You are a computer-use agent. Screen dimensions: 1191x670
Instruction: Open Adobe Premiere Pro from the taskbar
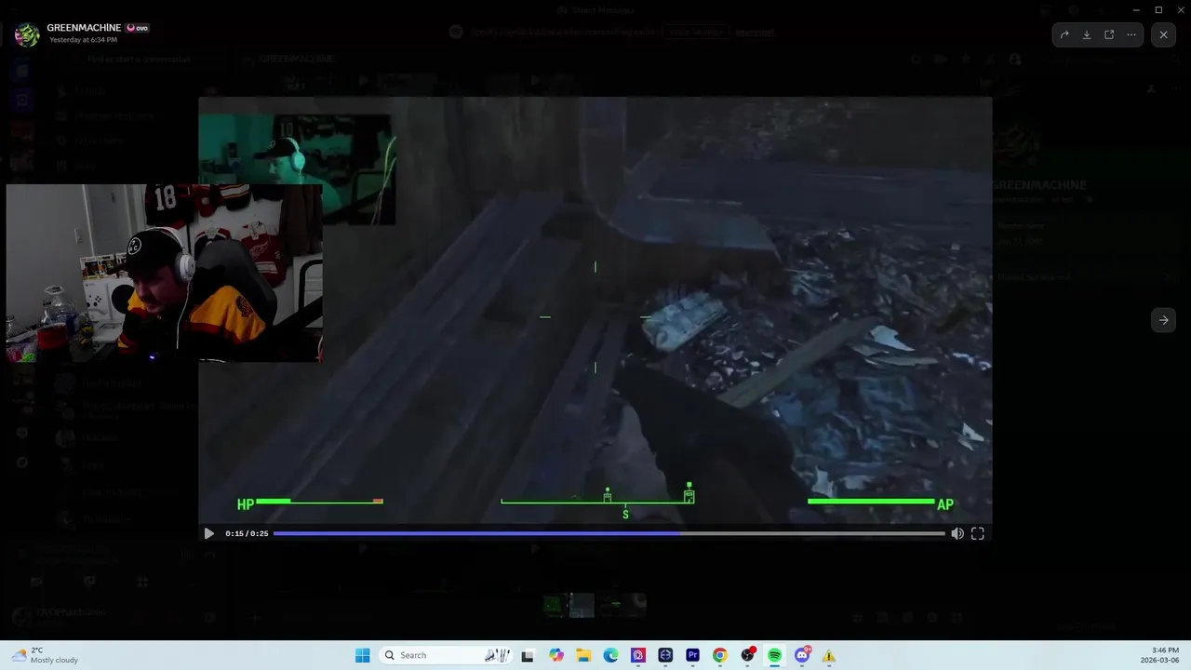tap(692, 655)
